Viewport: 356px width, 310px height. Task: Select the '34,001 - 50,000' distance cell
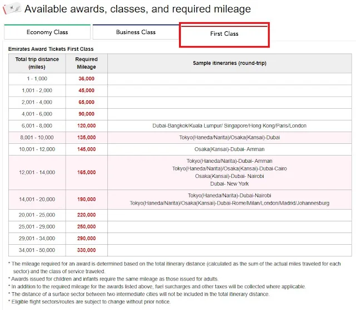point(37,250)
